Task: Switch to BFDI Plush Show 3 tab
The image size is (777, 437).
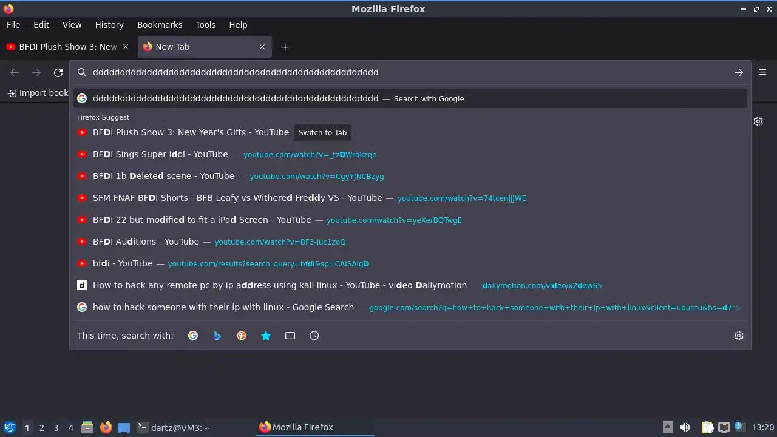Action: click(x=68, y=47)
